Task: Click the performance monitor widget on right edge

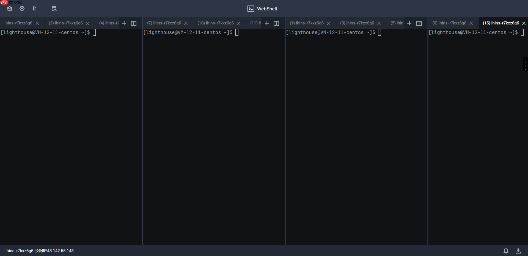Action: (525, 64)
